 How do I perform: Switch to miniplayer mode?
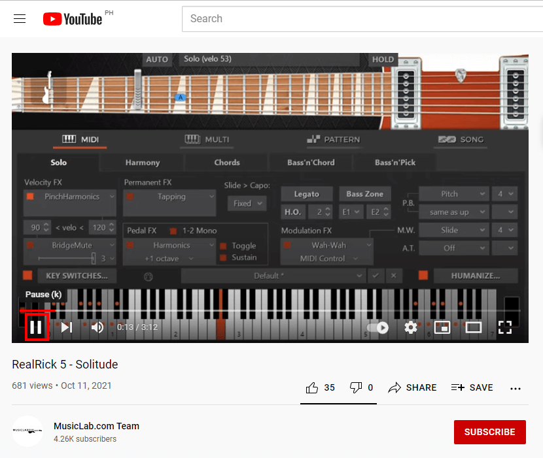[x=442, y=327]
